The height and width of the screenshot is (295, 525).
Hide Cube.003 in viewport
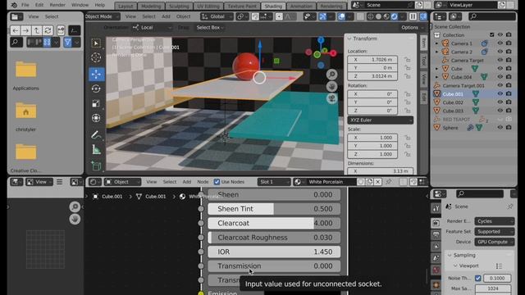pos(500,111)
